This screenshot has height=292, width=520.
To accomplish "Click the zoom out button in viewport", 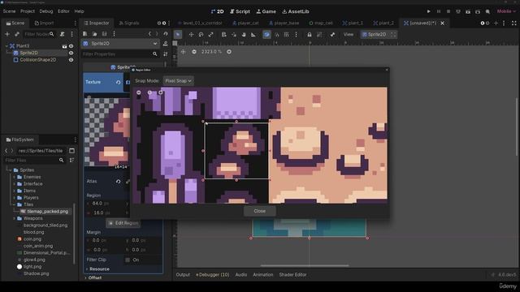I will pyautogui.click(x=194, y=52).
